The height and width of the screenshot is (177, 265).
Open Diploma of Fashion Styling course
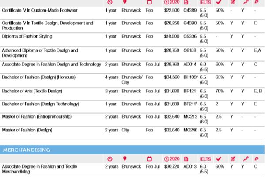click(x=27, y=36)
